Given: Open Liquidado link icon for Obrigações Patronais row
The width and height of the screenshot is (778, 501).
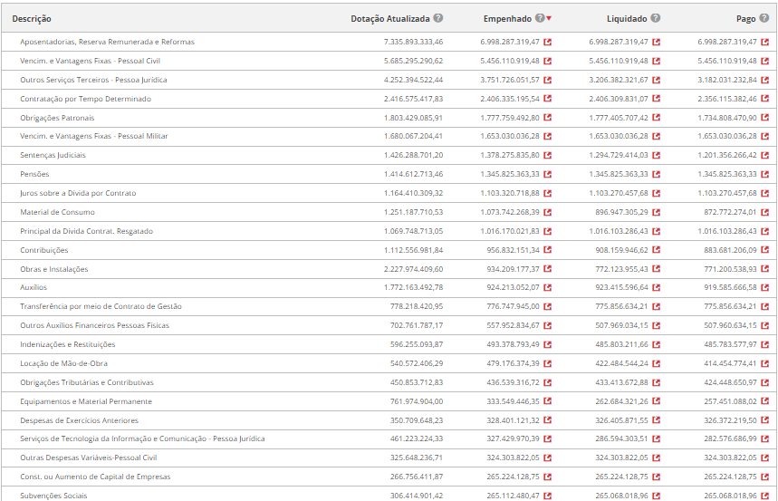Looking at the screenshot, I should coord(656,118).
